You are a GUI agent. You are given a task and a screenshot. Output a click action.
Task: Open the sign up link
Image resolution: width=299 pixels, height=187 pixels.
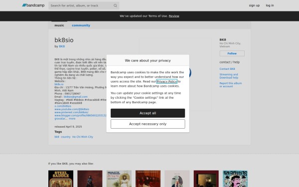[x=254, y=5]
